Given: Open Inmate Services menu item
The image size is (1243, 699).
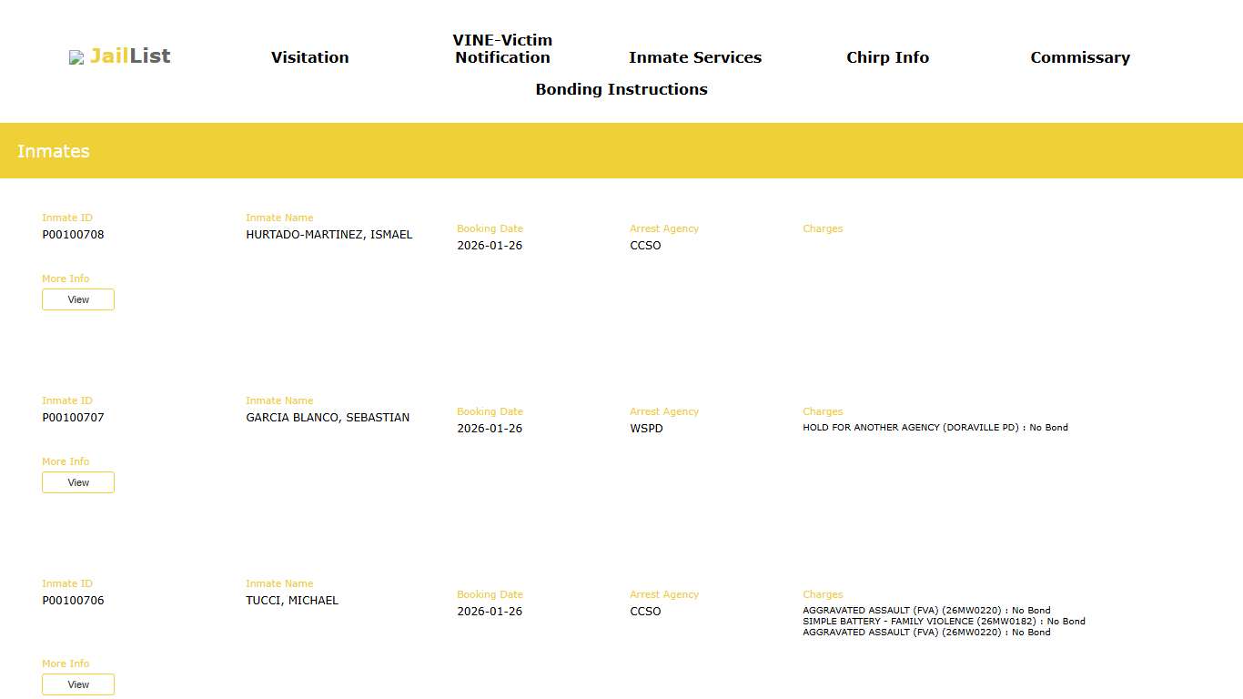Looking at the screenshot, I should [x=694, y=57].
